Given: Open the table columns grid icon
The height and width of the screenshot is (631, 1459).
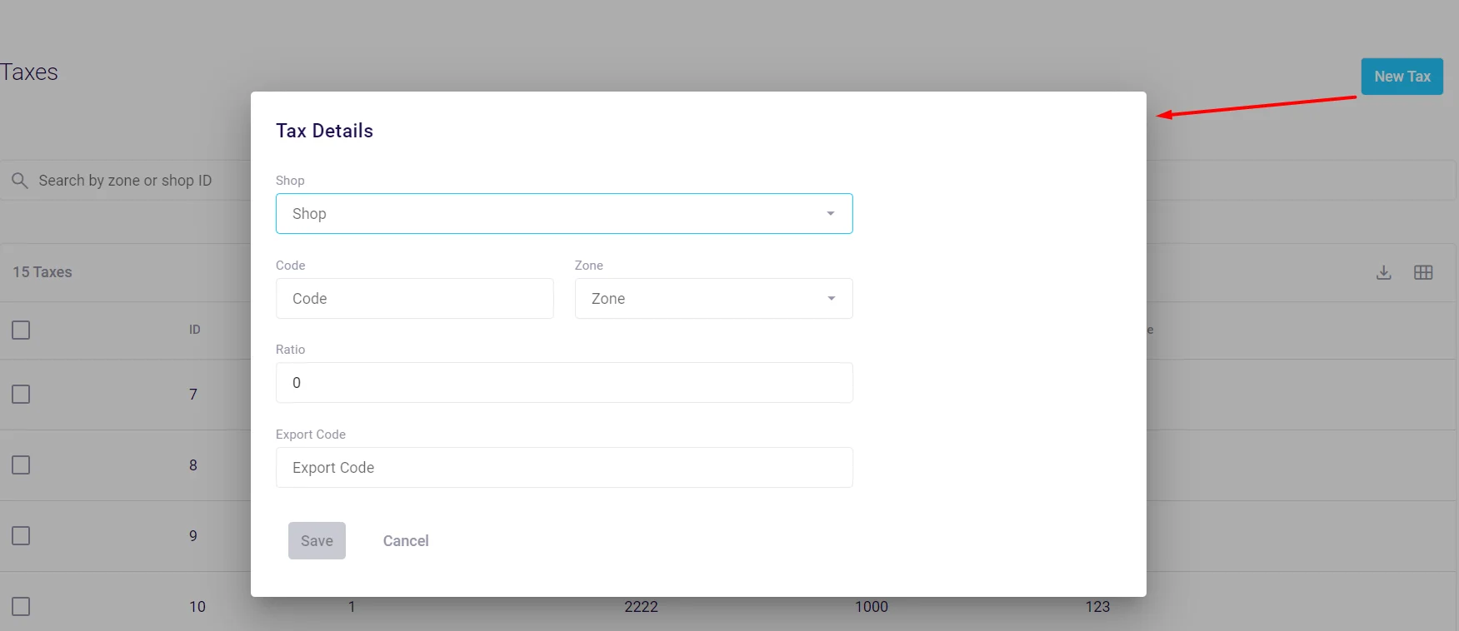Looking at the screenshot, I should [1423, 272].
